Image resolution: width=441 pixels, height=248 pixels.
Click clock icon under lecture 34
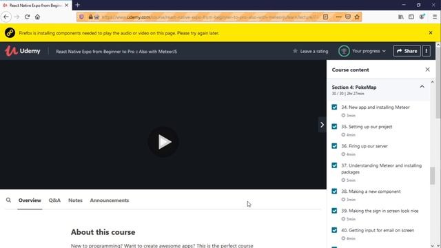pyautogui.click(x=343, y=115)
